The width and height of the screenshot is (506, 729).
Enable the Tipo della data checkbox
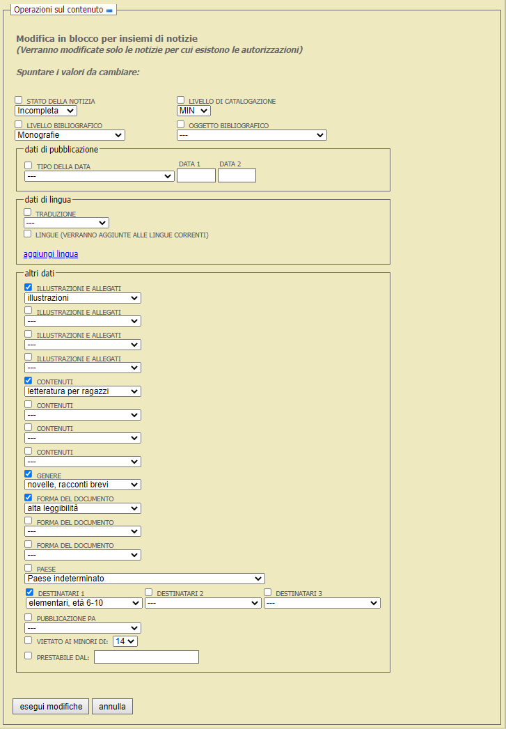(x=29, y=166)
